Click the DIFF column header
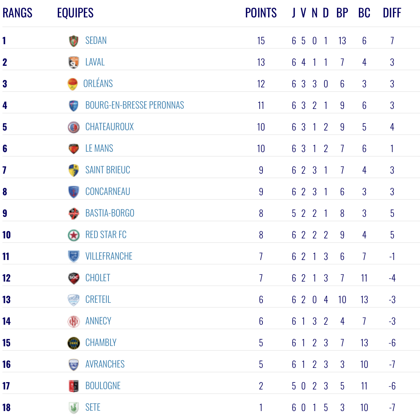 392,13
